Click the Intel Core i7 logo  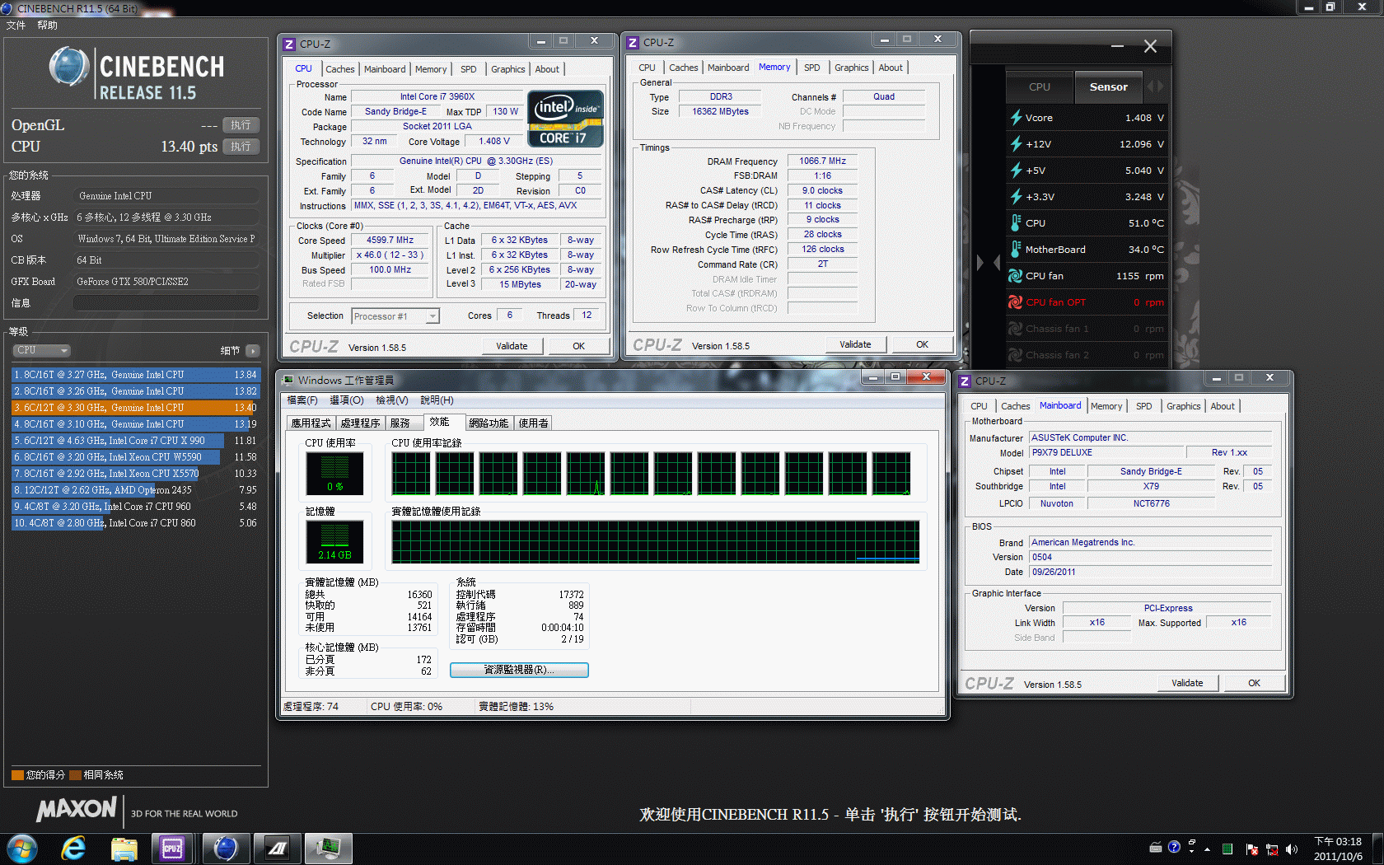[x=565, y=119]
